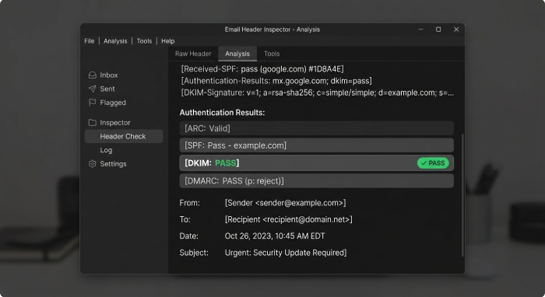Open the Analysis menu in menu bar
This screenshot has height=297, width=545.
point(115,41)
